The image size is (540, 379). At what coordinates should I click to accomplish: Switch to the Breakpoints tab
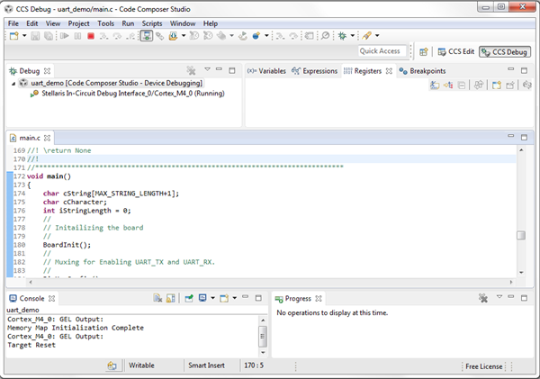point(422,71)
